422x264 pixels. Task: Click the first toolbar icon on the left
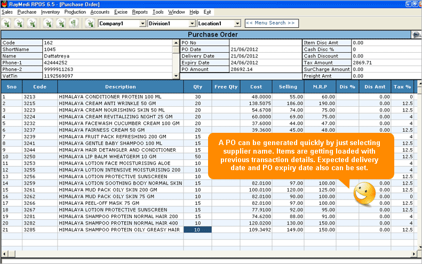(7, 23)
